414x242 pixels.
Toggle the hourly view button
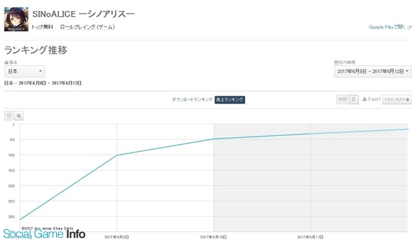(343, 100)
